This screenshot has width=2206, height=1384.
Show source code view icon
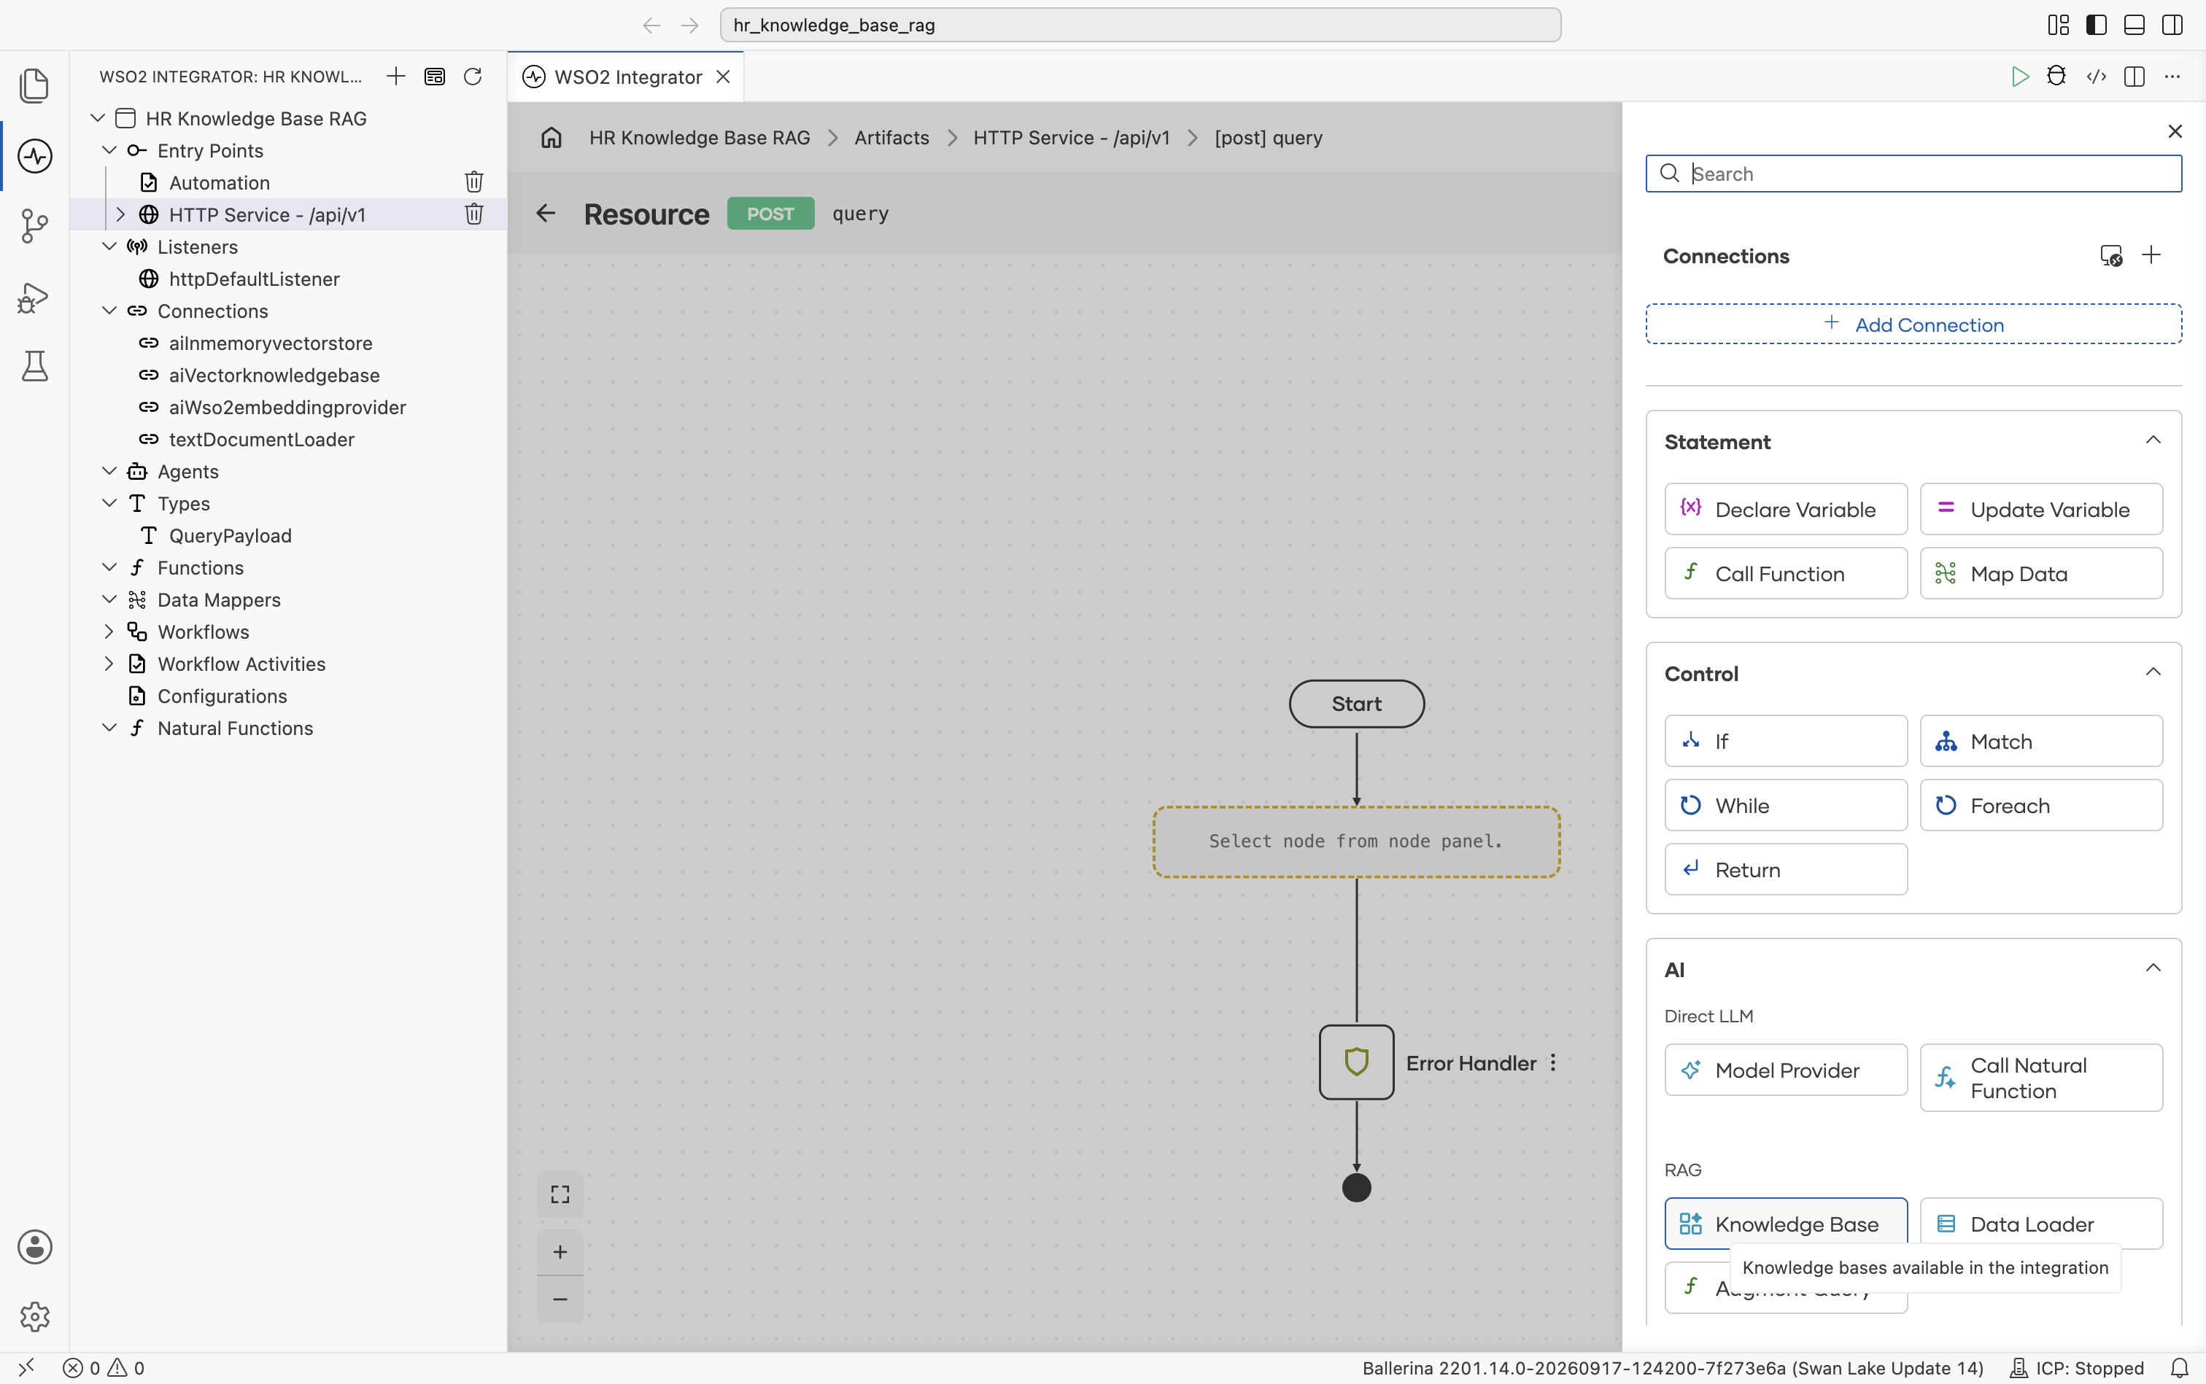coord(2096,76)
